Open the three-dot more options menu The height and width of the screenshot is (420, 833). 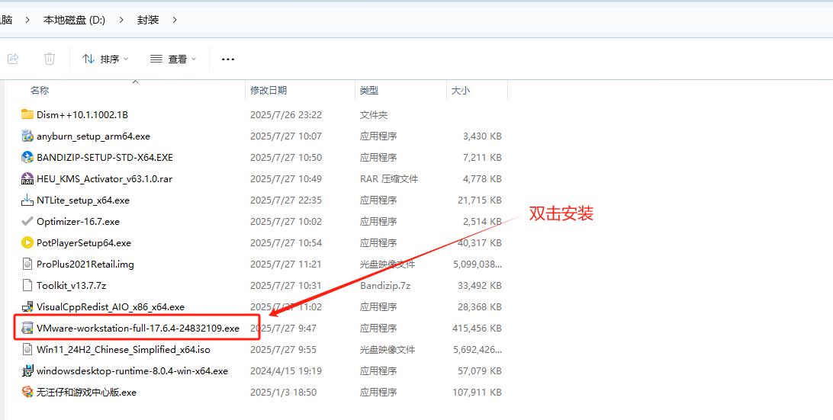(228, 59)
